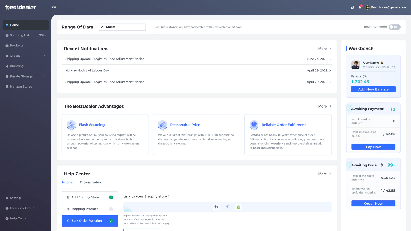411x231 pixels.
Task: Click the Order Now button
Action: click(373, 204)
